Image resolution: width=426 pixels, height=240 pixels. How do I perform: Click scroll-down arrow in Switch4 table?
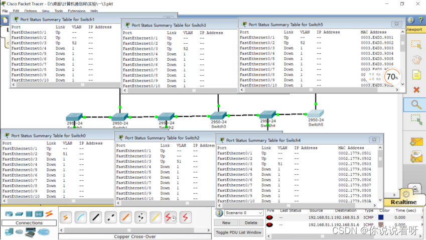pyautogui.click(x=380, y=200)
